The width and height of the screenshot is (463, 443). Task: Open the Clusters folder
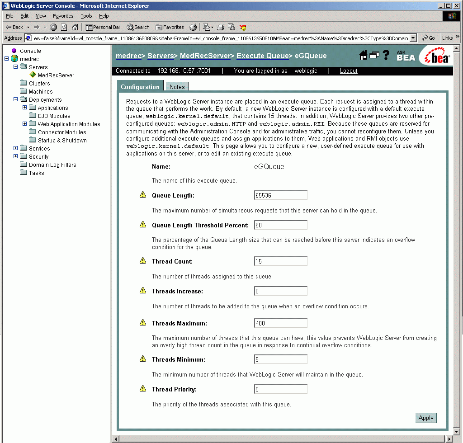coord(39,84)
